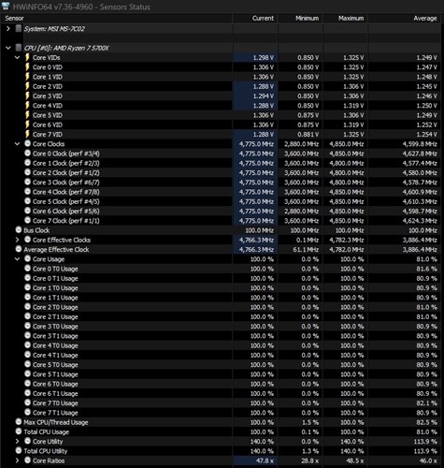Image resolution: width=444 pixels, height=468 pixels.
Task: Collapse the Core Clocks group
Action: click(x=17, y=144)
